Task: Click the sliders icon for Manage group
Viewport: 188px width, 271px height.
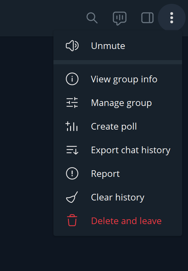Action: point(72,102)
